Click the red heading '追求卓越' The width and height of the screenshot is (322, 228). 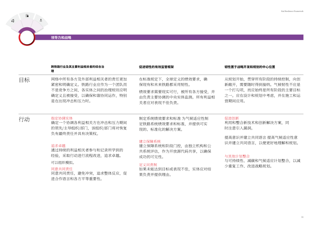pos(58,146)
